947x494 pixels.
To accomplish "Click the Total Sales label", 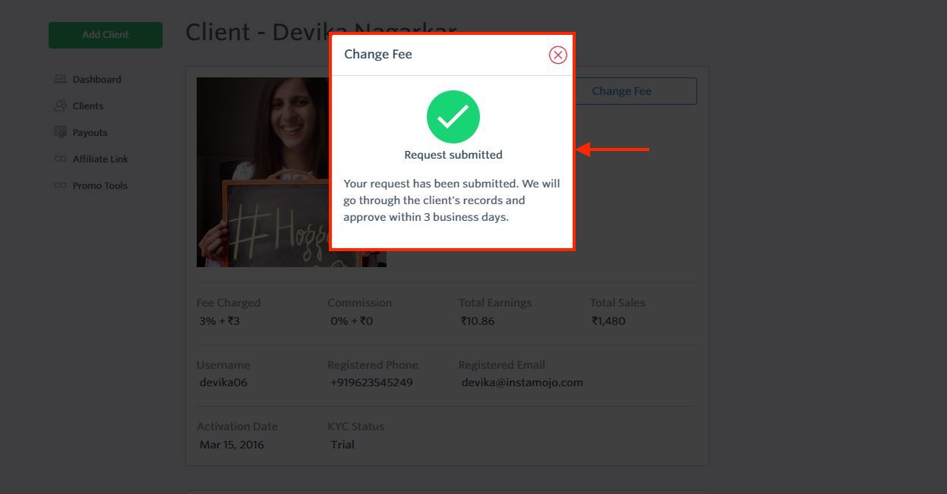I will pos(617,303).
